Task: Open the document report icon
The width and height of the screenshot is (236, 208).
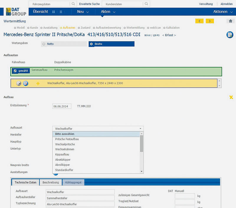Action: coord(230,35)
